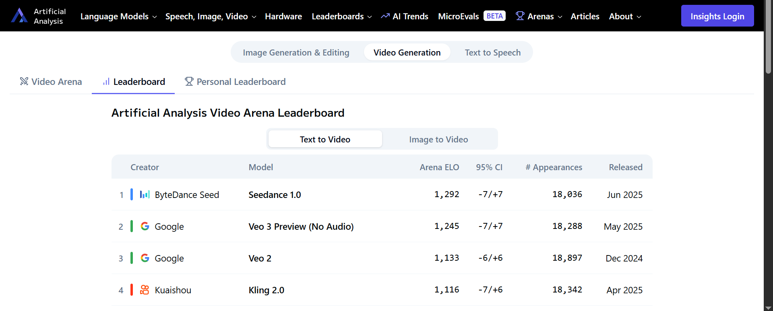Click the Kuaishou logo icon
Screen dimensions: 773x311
(x=145, y=290)
